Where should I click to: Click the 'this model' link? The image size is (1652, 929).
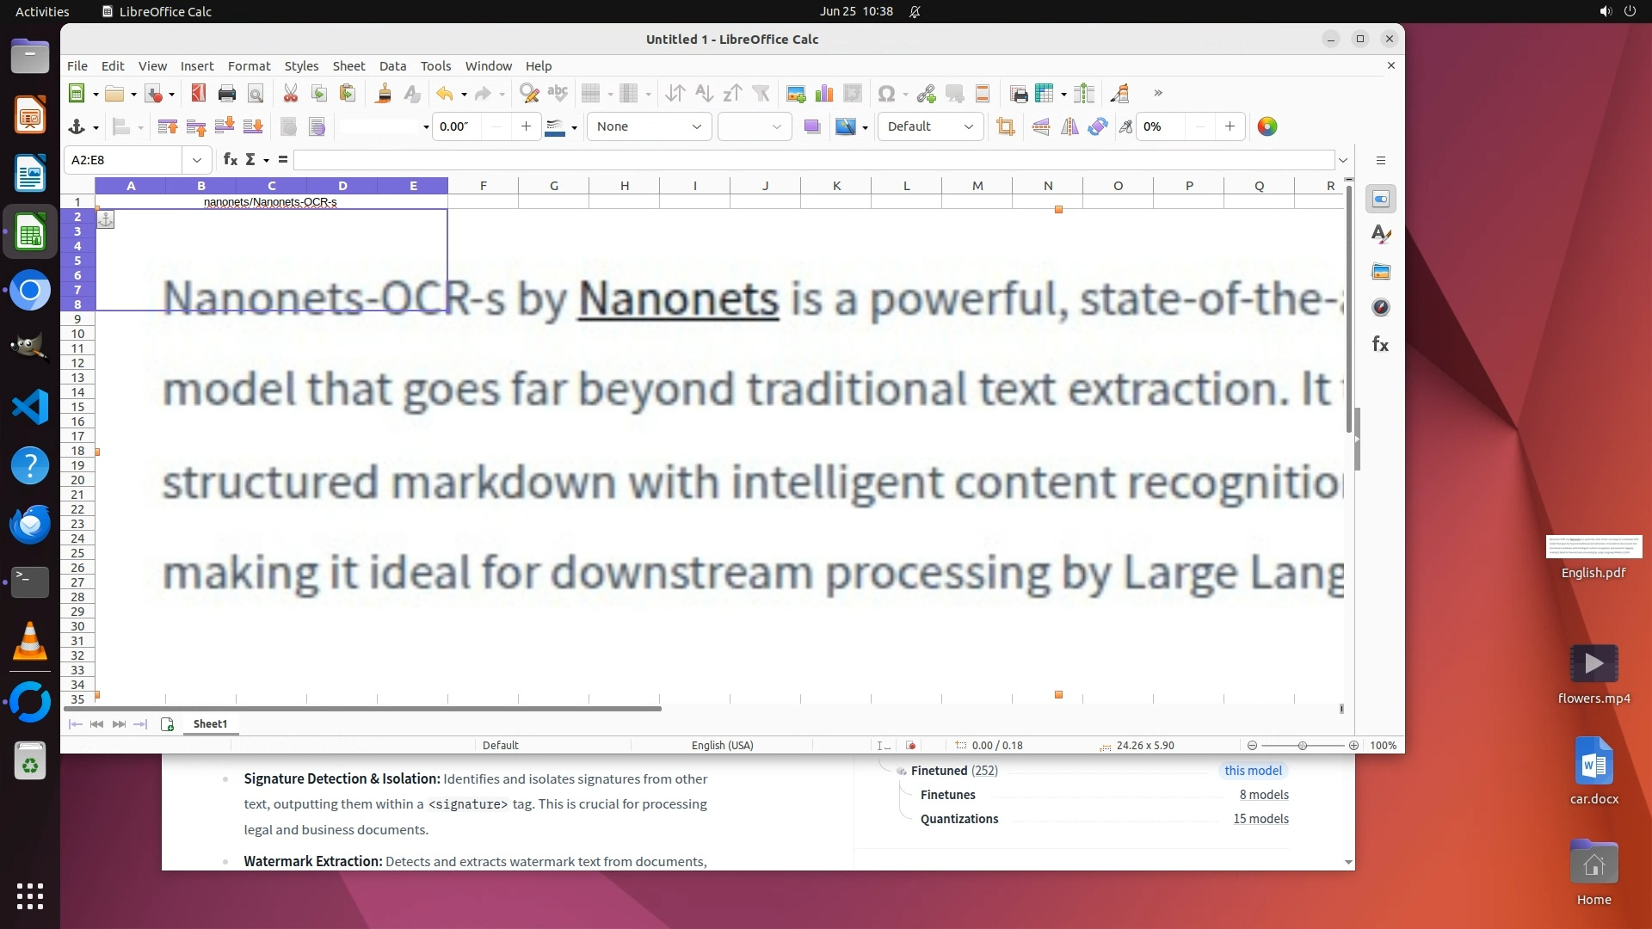(x=1253, y=771)
